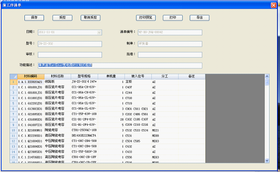Sort by 材料编码 column header

[31, 76]
